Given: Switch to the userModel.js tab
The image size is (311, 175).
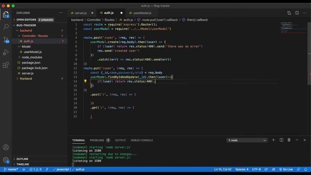Looking at the screenshot, I should pyautogui.click(x=142, y=13).
